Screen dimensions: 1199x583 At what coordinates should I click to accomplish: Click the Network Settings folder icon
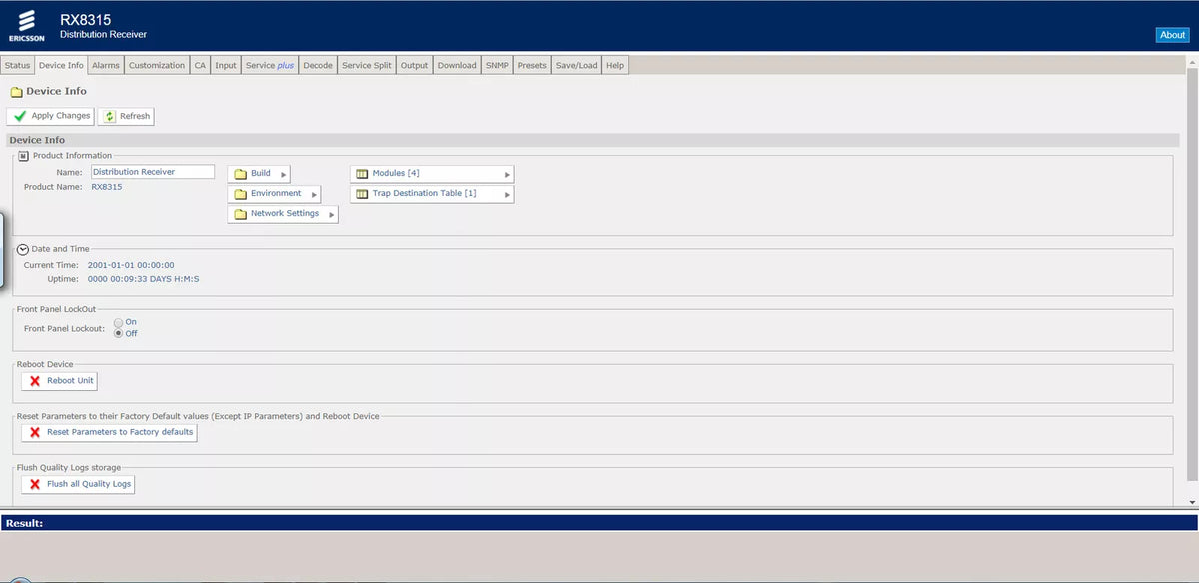click(x=240, y=214)
